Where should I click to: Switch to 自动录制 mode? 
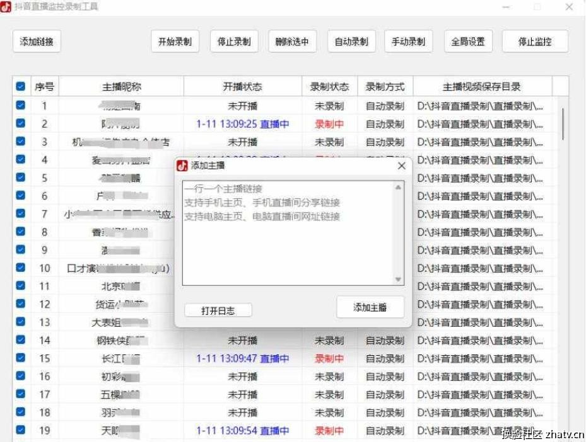click(x=351, y=42)
